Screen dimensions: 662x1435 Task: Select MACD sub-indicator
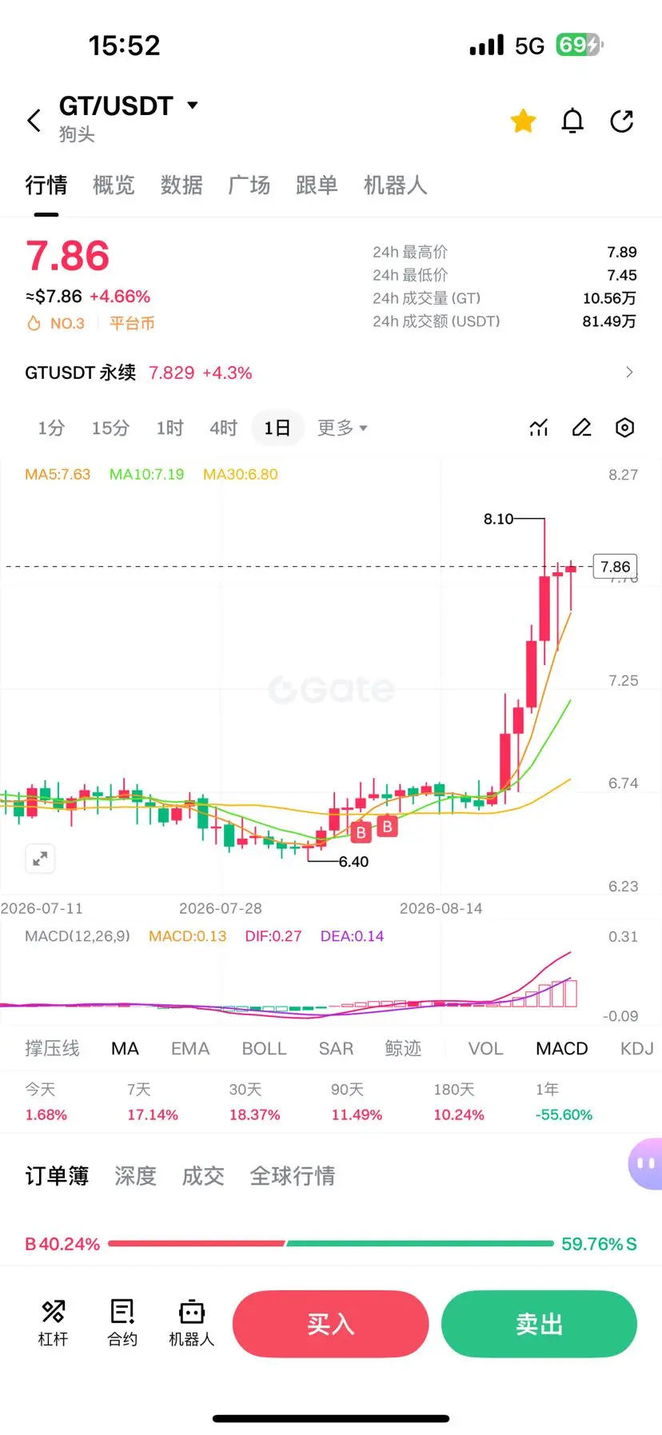click(x=561, y=1048)
